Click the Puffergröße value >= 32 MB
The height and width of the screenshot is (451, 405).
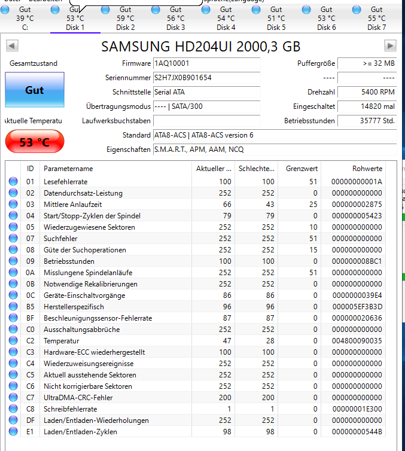click(x=367, y=63)
